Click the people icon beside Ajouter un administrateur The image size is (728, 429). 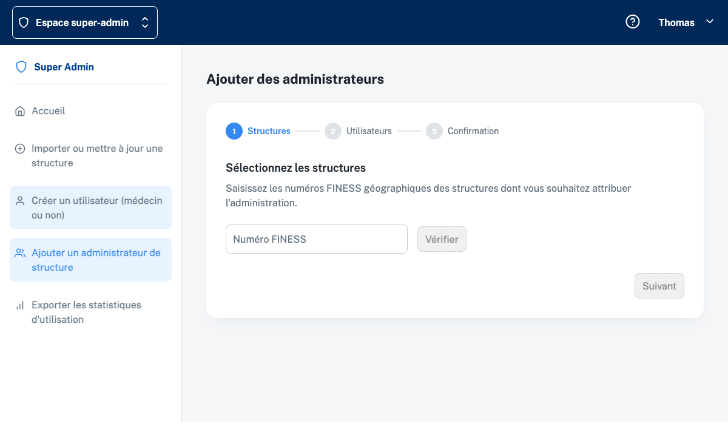(x=20, y=253)
